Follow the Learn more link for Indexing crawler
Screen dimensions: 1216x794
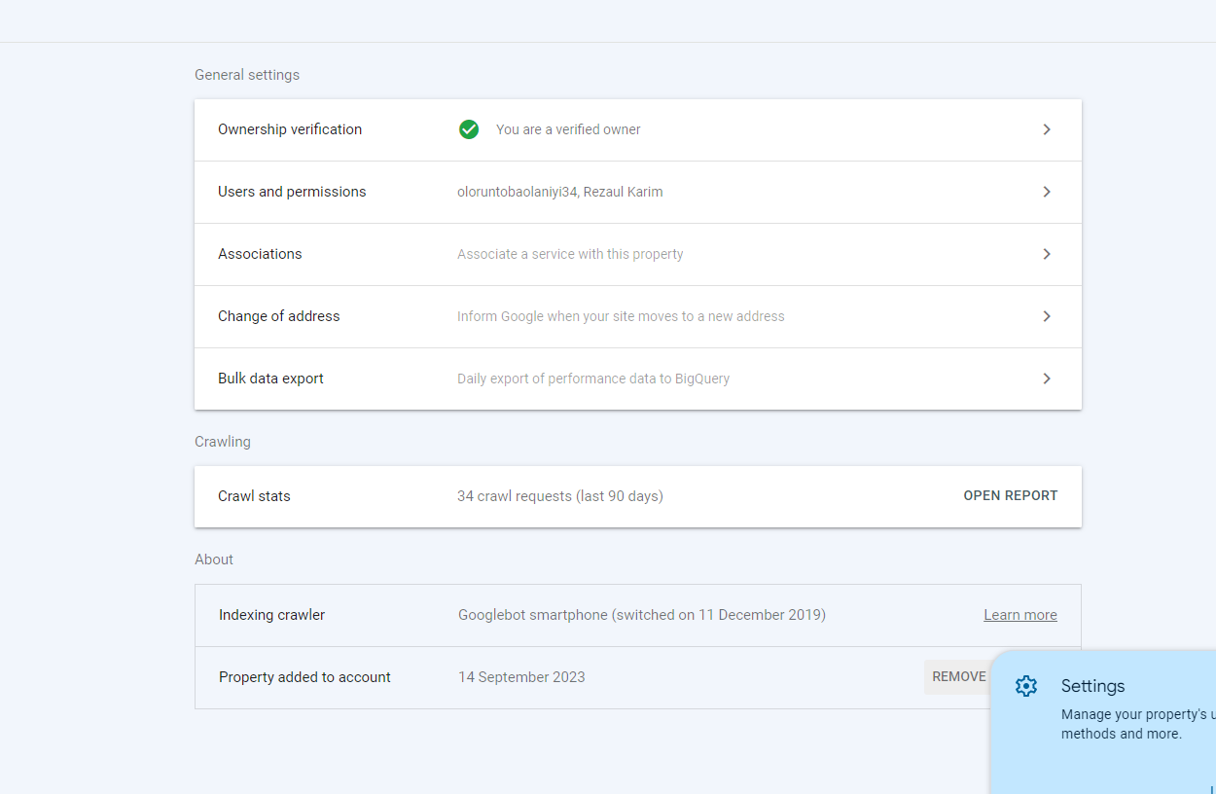click(1019, 615)
